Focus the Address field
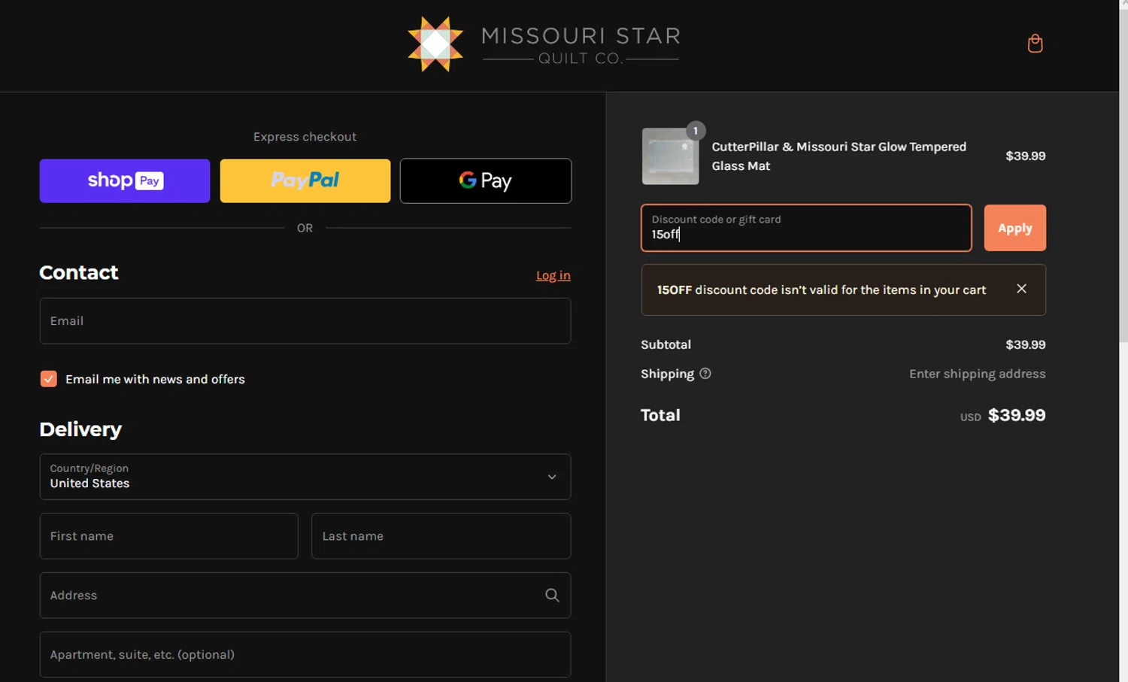Screen dimensions: 1128x682 click(x=305, y=596)
